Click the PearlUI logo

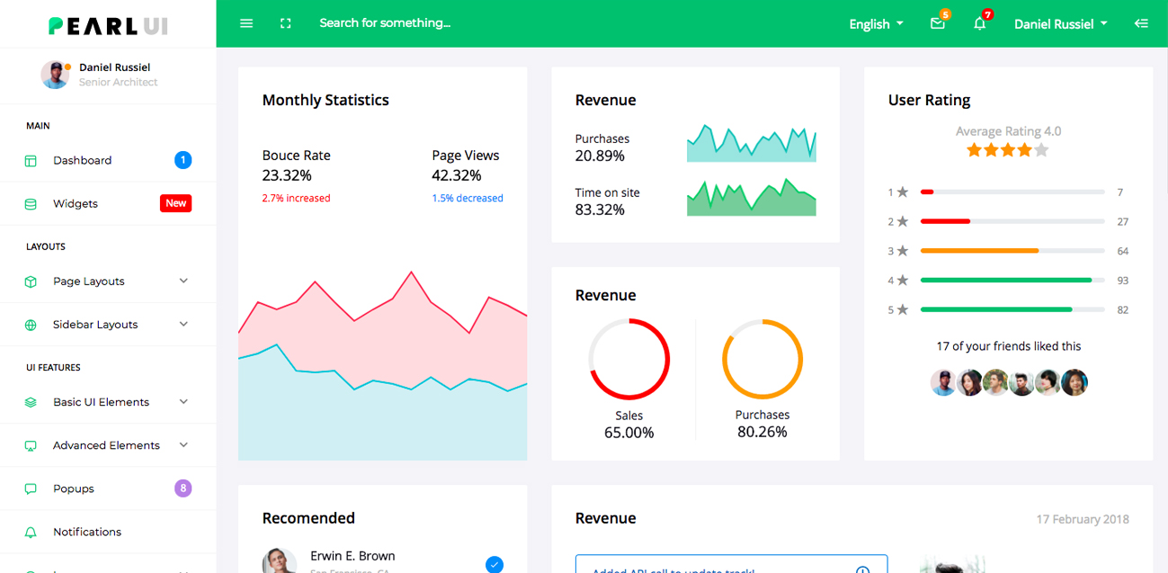(108, 26)
